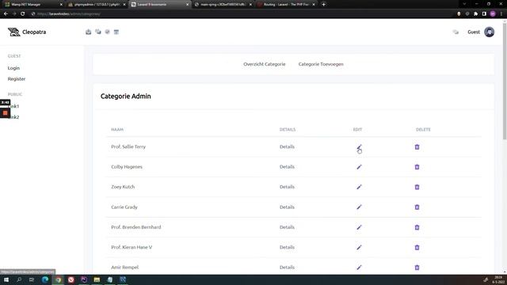Click the name Colby Hagenes

point(127,167)
